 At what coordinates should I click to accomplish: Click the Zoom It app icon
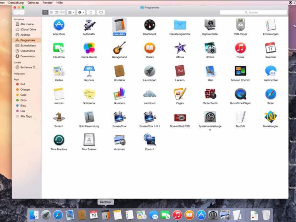tap(150, 140)
